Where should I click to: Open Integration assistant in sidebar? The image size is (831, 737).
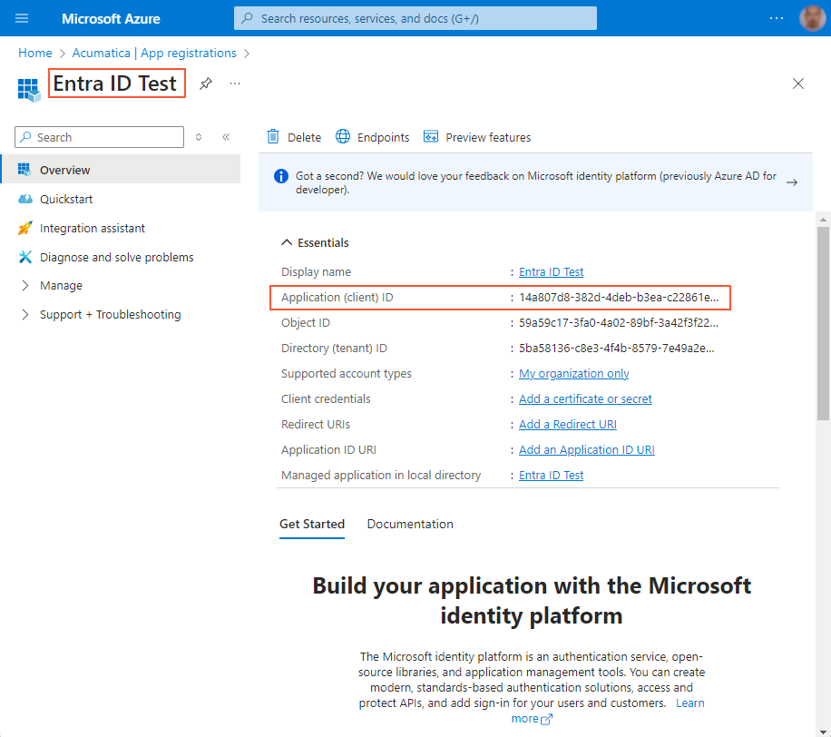(x=92, y=228)
